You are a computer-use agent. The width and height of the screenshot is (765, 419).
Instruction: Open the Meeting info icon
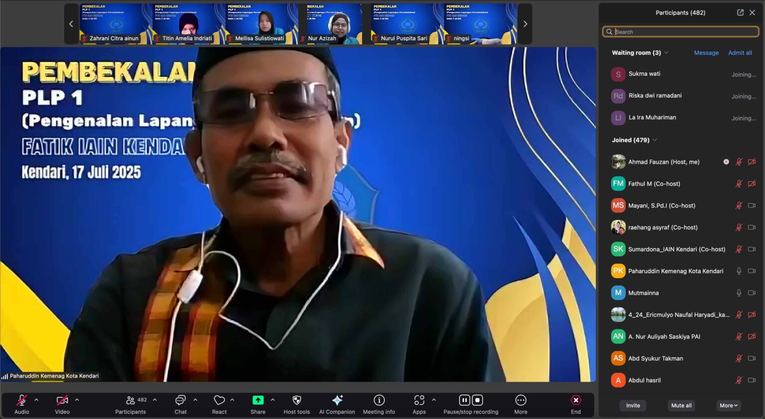tap(379, 400)
